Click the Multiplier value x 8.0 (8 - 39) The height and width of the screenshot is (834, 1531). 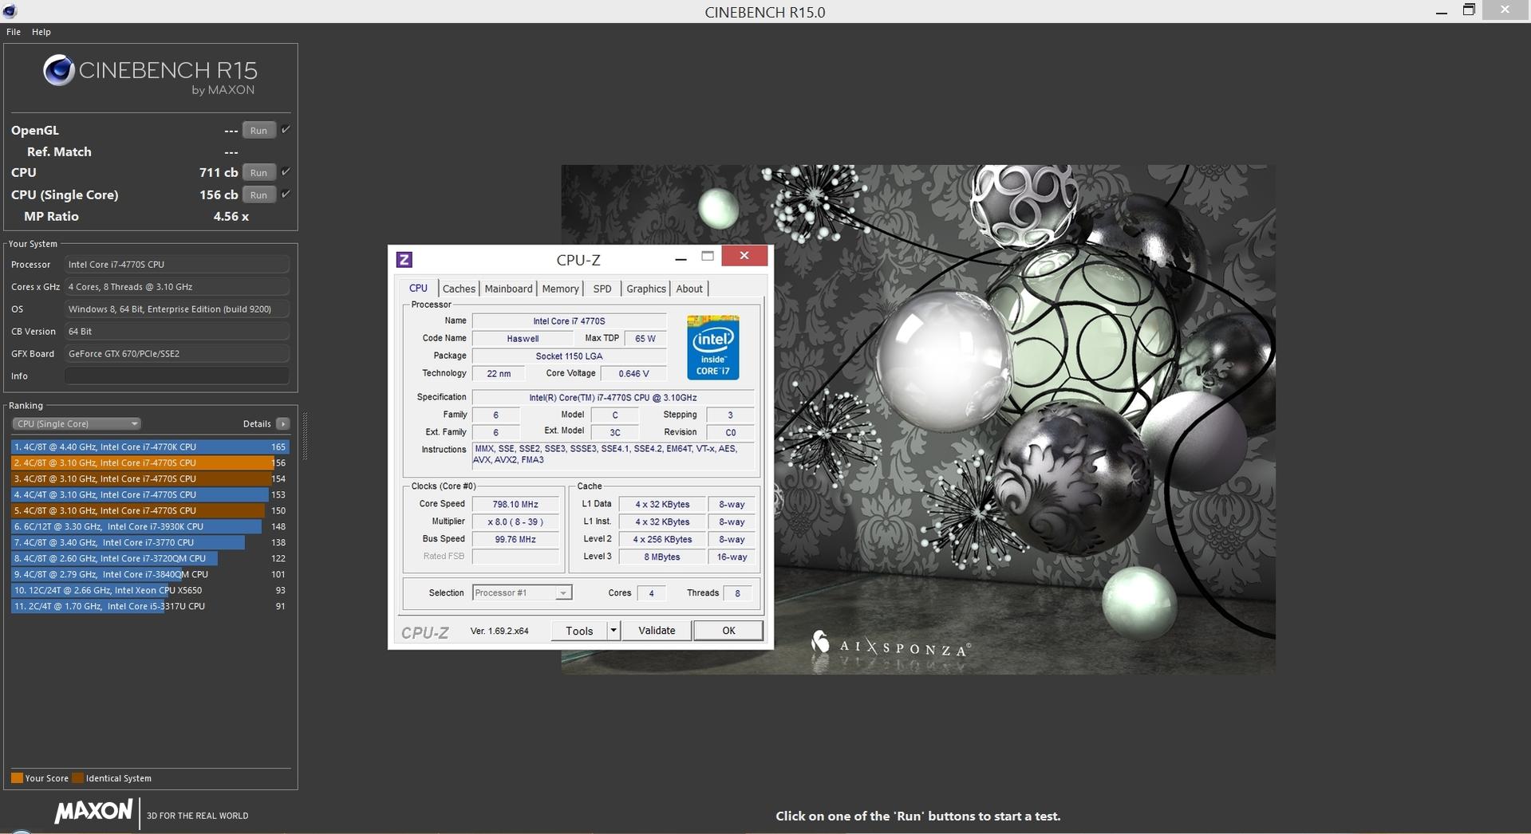click(515, 521)
